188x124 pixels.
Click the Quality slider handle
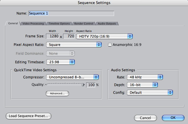point(83,85)
